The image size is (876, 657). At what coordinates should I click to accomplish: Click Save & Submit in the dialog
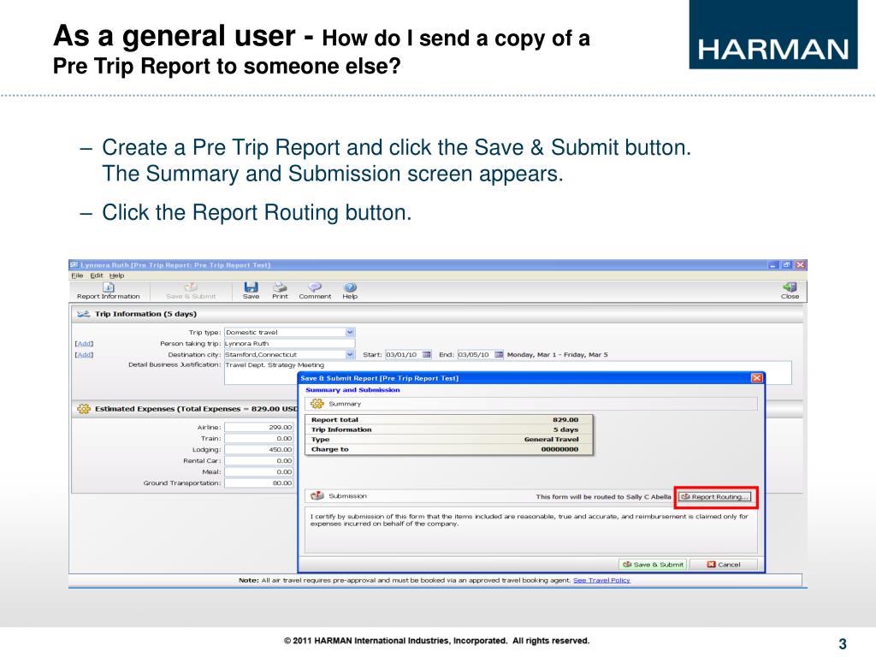[654, 565]
